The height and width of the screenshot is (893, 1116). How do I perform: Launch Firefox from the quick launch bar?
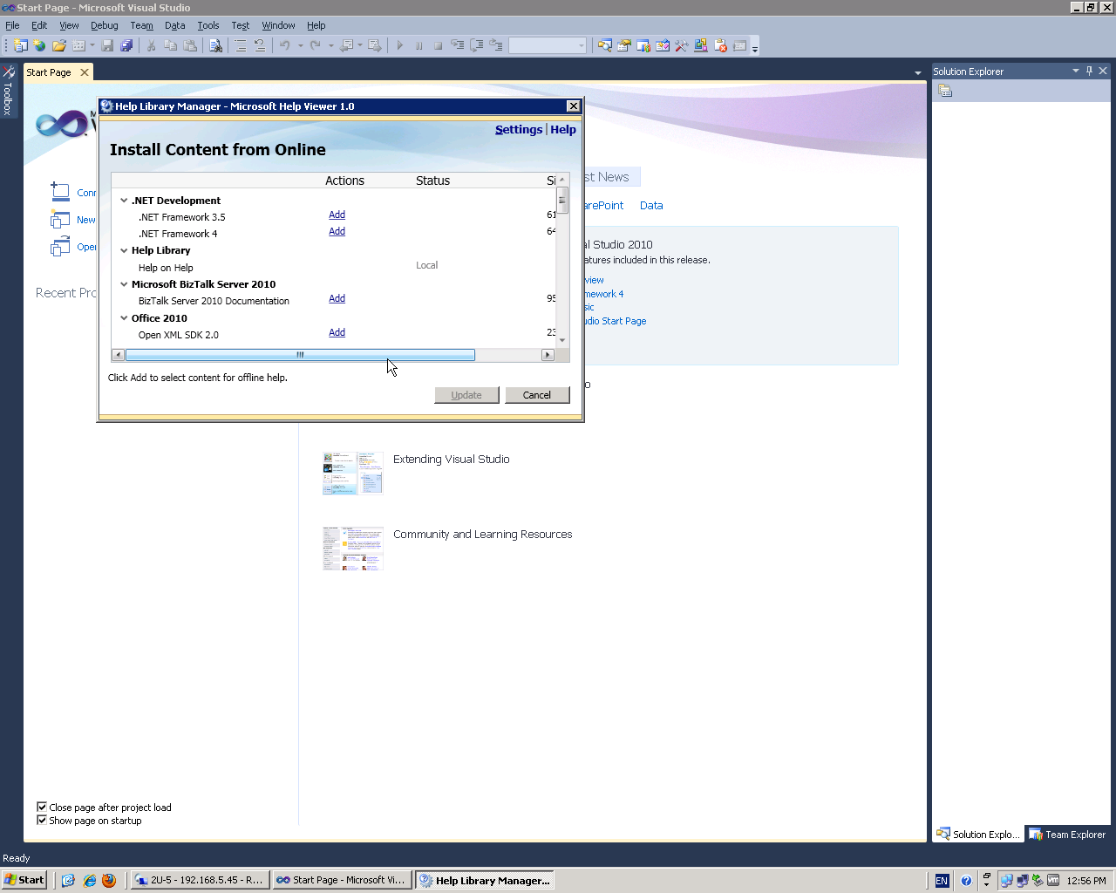pyautogui.click(x=109, y=880)
